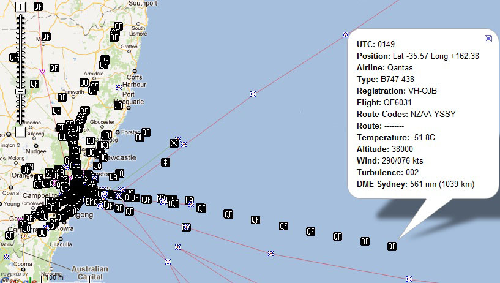500x283 pixels.
Task: Select the QF marker beside the zoom-in button
Action: pos(38,6)
